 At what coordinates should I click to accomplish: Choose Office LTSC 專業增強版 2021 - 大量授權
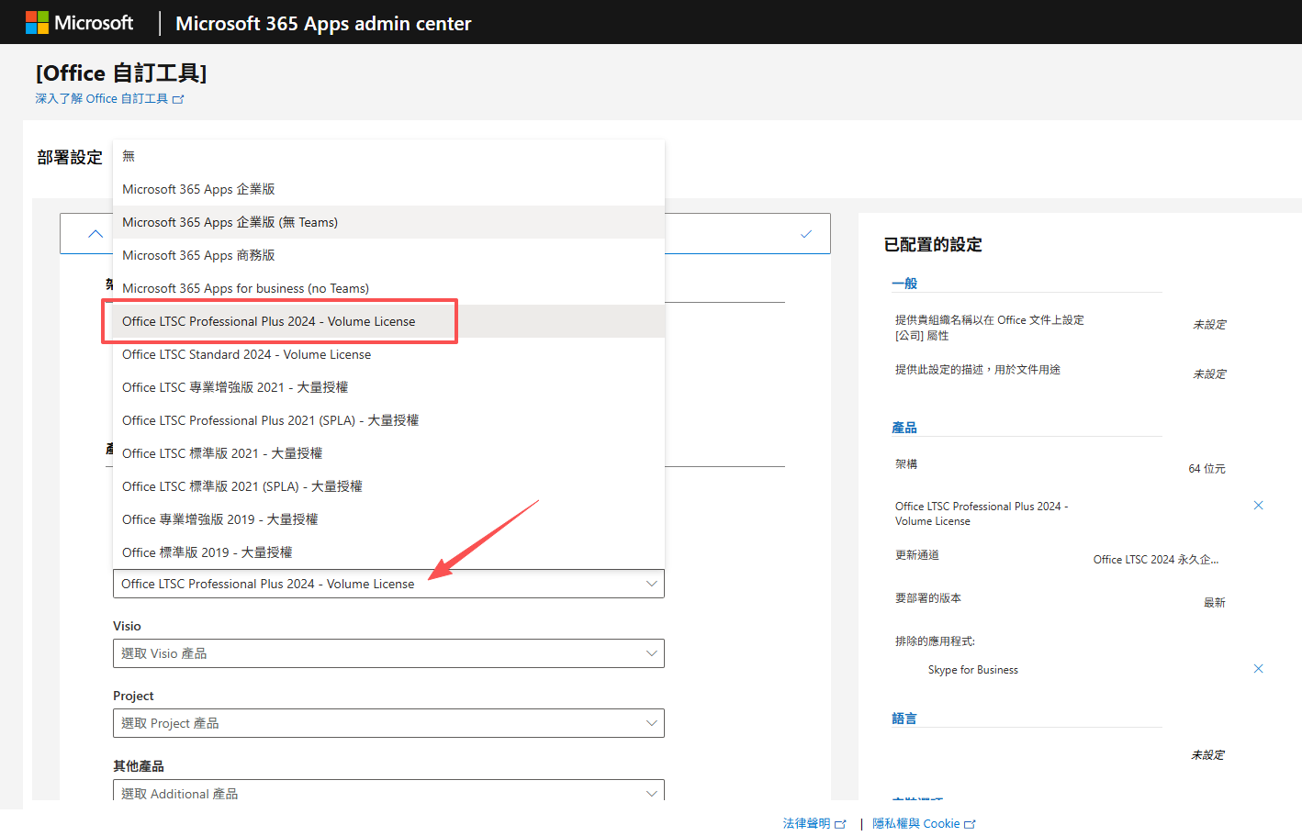tap(388, 387)
